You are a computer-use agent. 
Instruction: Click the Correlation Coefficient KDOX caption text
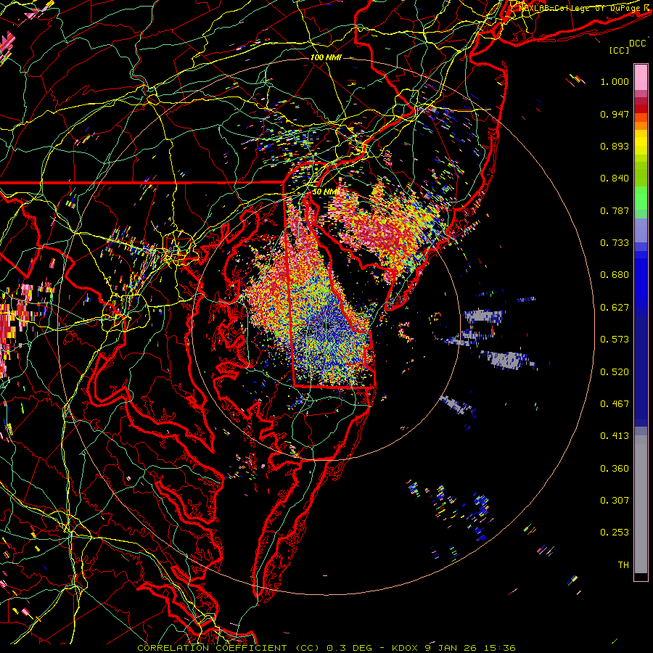click(x=326, y=648)
